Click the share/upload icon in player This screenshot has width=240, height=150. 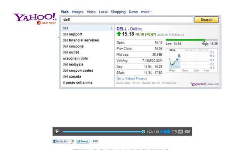tap(180, 132)
